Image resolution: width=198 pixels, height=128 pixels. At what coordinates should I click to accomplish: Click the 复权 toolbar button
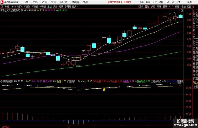141,7
